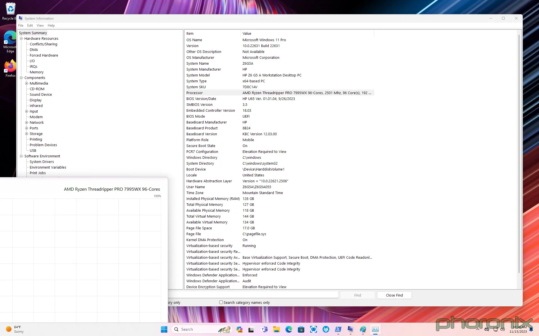
Task: Select System Summary in the tree
Action: click(x=33, y=33)
